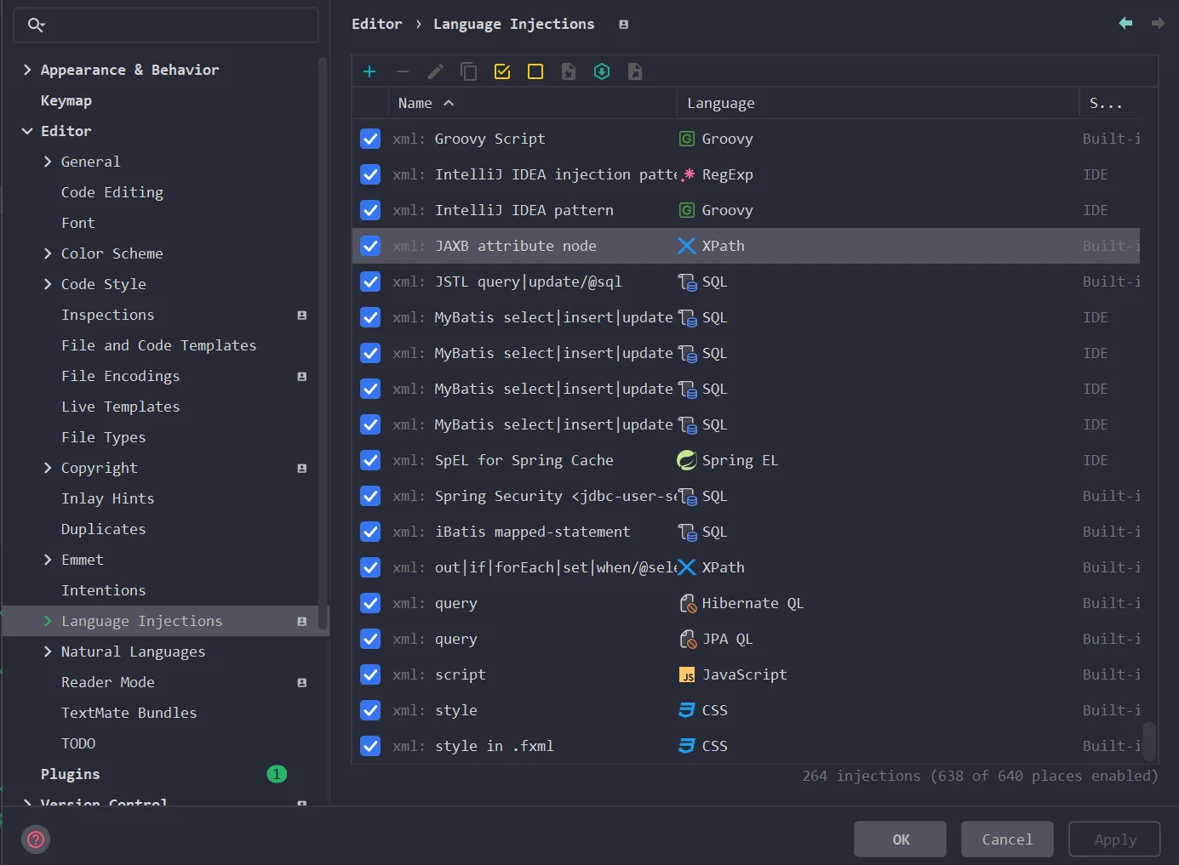Collapse the Editor settings section
Screen dimensions: 1179x865
click(27, 131)
